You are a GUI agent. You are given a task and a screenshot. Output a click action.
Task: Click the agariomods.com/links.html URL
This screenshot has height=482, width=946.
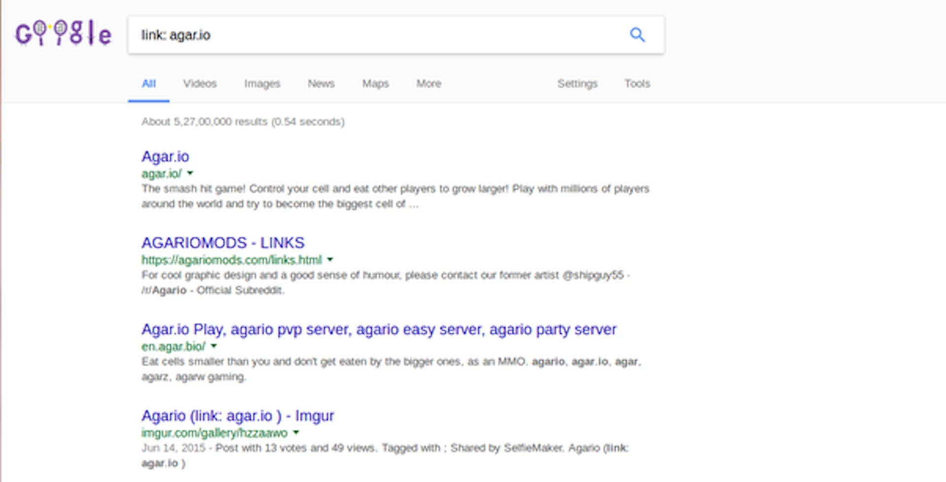pos(232,260)
